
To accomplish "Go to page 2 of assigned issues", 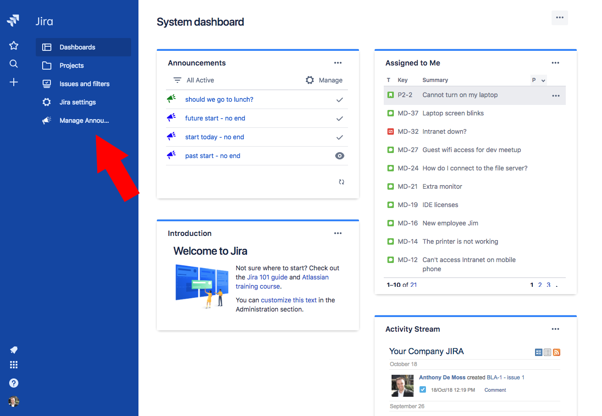I will point(540,285).
